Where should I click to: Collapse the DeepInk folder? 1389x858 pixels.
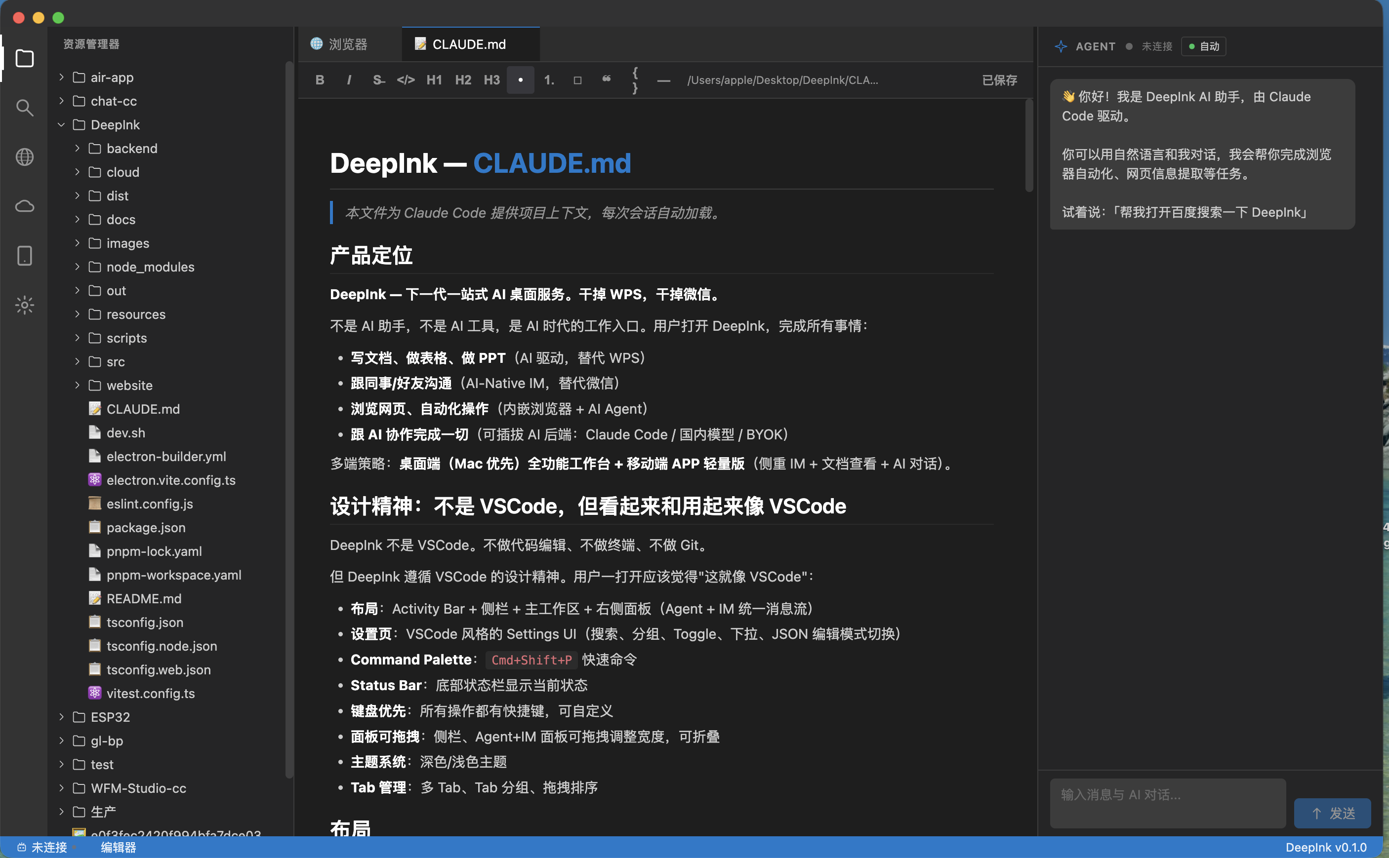[x=61, y=124]
